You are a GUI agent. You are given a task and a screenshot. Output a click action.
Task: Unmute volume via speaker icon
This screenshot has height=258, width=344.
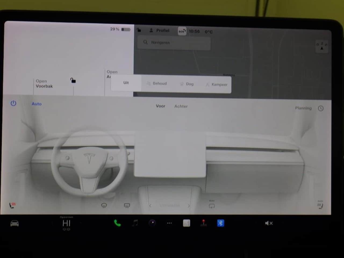pyautogui.click(x=268, y=223)
